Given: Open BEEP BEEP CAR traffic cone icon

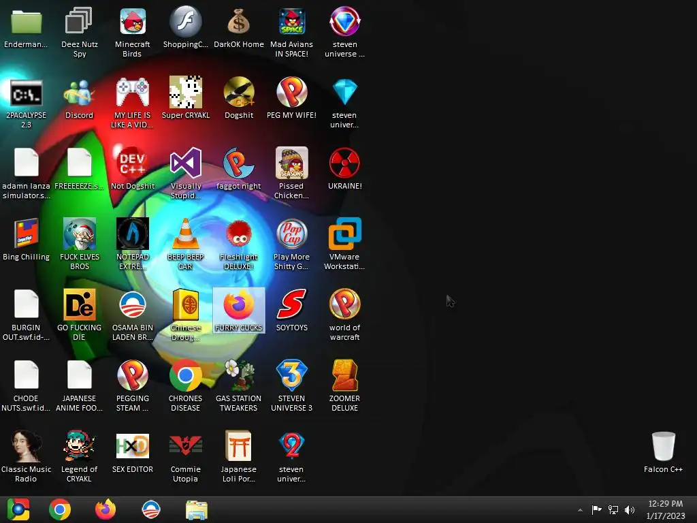Looking at the screenshot, I should click(x=185, y=234).
